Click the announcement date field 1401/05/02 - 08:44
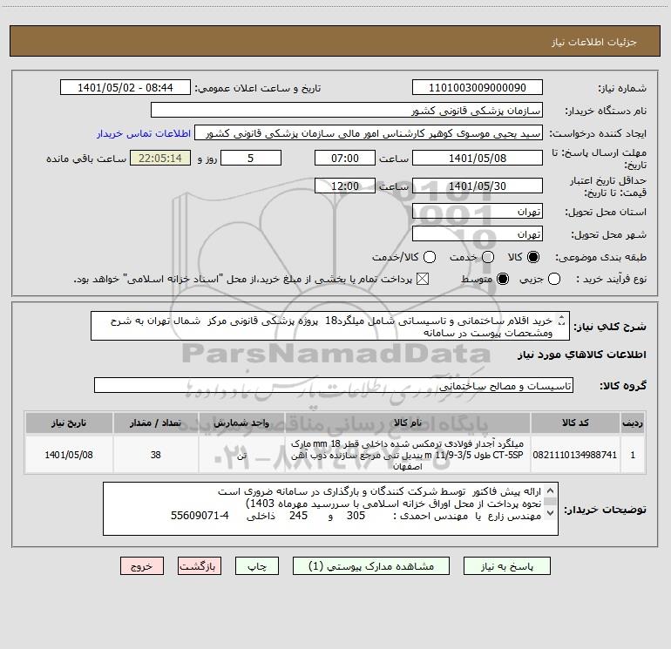 tap(125, 87)
